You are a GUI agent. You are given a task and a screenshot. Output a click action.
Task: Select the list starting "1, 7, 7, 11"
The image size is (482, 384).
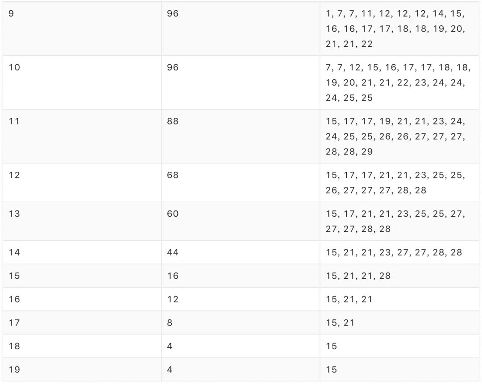tap(395, 29)
